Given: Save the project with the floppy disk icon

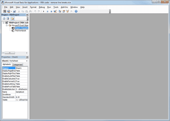Looking at the screenshot, I should tap(14, 11).
